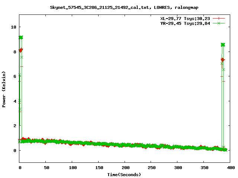Click y-axis tick label 4
The width and height of the screenshot is (238, 178).
click(x=15, y=101)
